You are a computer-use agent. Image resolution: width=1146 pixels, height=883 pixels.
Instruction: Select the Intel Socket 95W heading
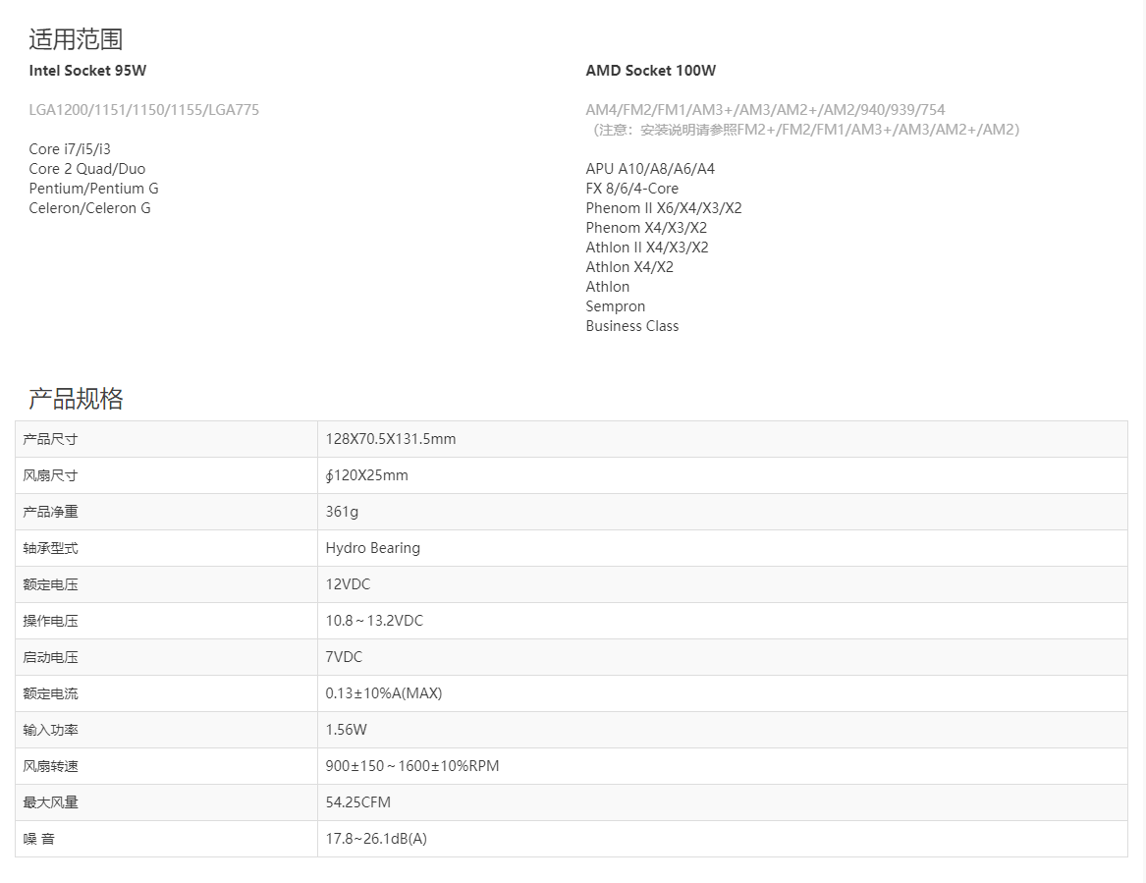87,71
